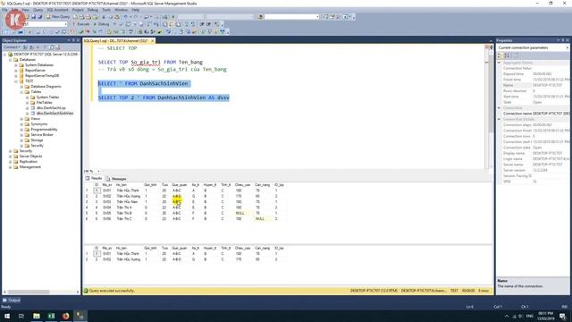This screenshot has height=322, width=572.
Task: Close the Object Explorer panel
Action: [x=78, y=40]
